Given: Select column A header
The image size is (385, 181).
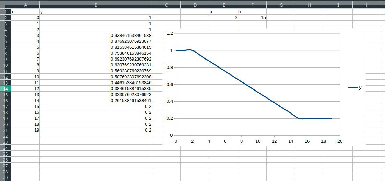Looking at the screenshot, I should pos(25,5).
